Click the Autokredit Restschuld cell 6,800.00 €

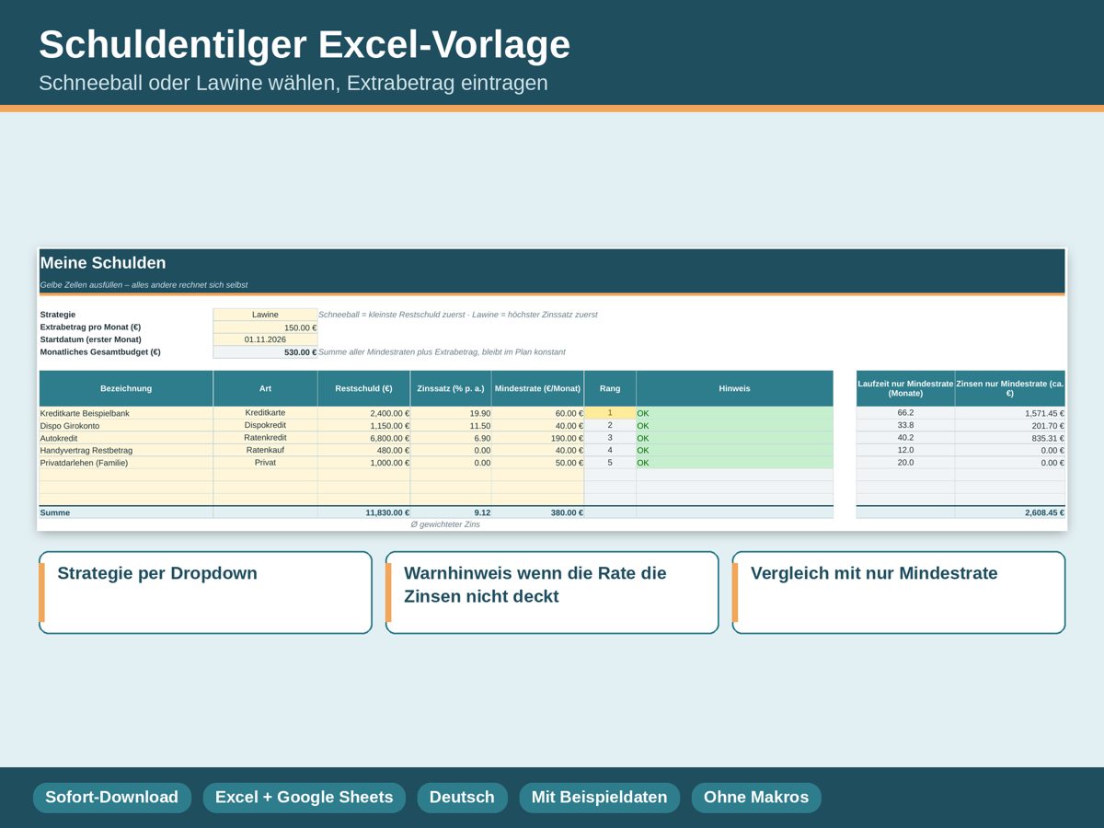click(363, 438)
